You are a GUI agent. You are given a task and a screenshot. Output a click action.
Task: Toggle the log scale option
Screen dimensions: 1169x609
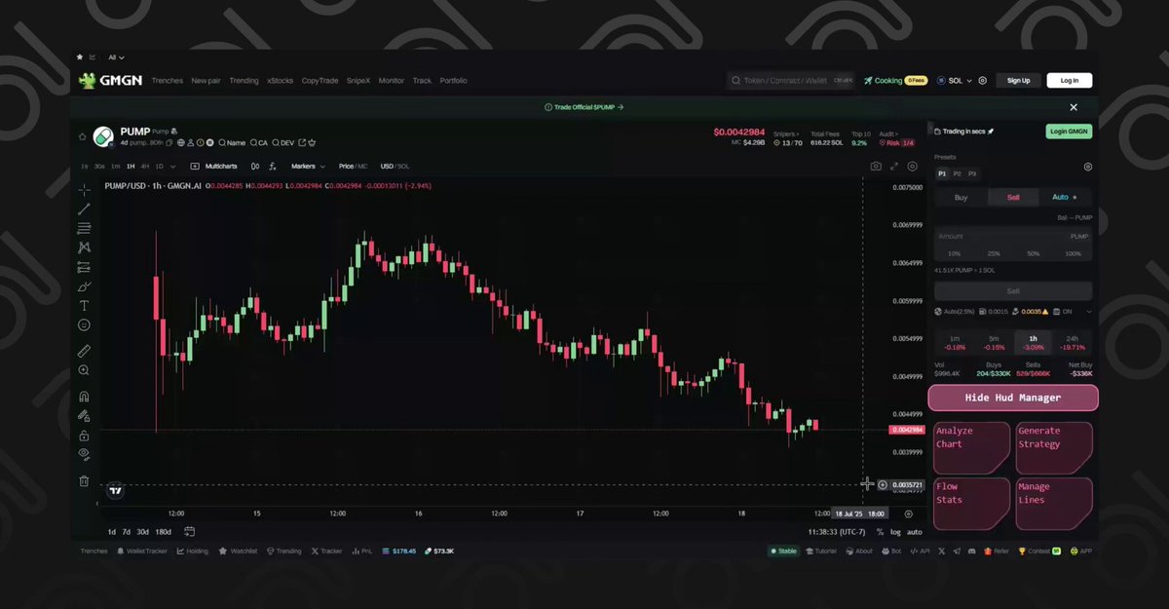point(895,532)
